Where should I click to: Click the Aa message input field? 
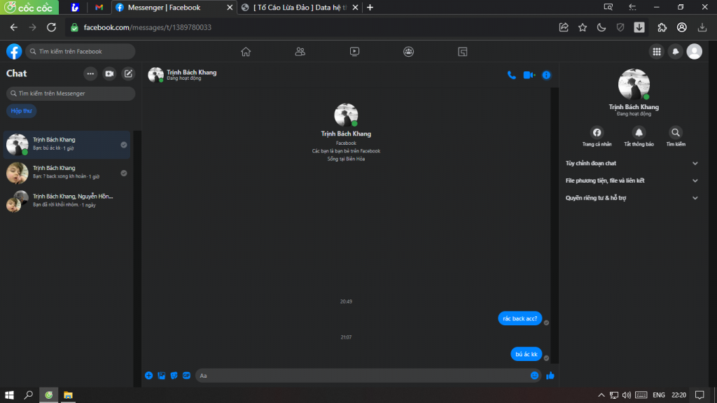(361, 376)
